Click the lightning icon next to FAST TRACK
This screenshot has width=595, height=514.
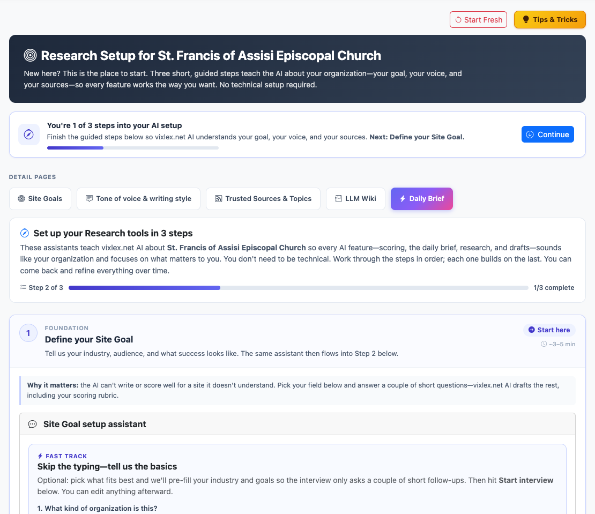click(40, 456)
